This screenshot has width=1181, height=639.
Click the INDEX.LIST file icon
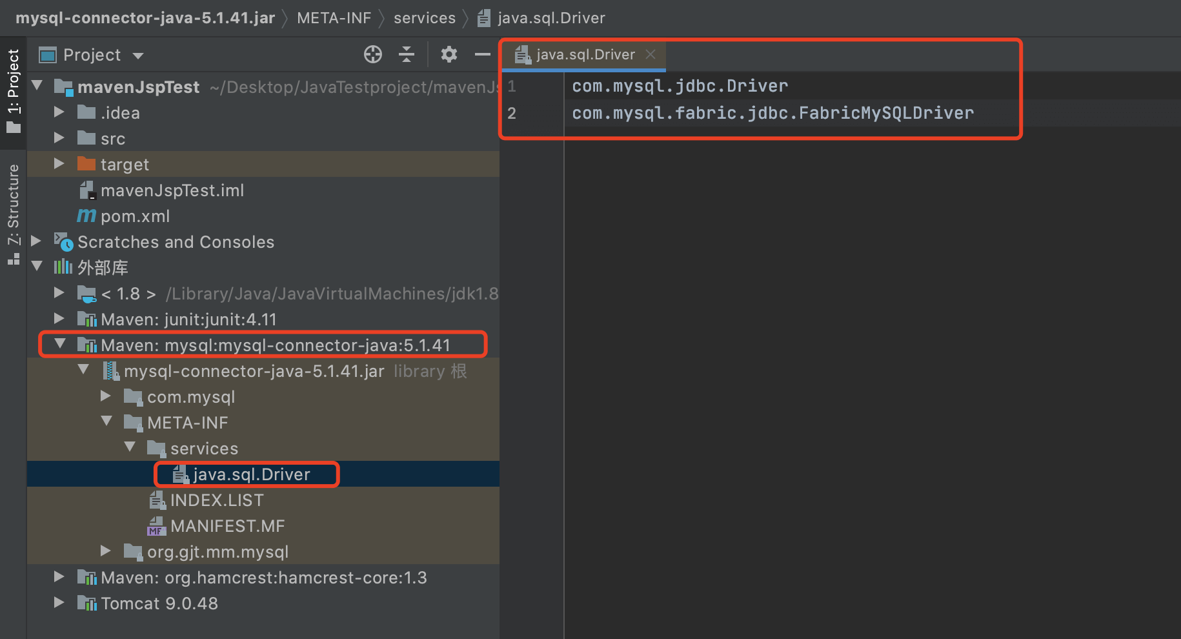[x=157, y=500]
